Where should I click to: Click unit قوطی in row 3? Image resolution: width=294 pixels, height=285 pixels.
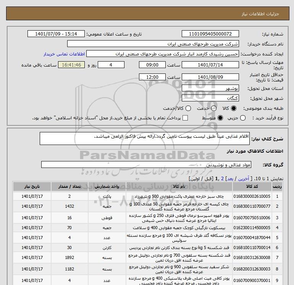[107, 218]
